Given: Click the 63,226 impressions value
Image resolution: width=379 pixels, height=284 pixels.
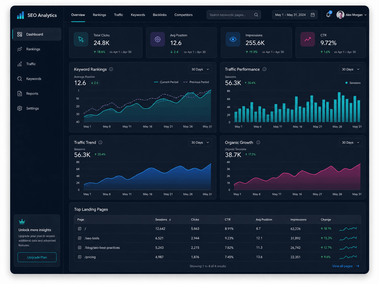Looking at the screenshot, I should [296, 229].
